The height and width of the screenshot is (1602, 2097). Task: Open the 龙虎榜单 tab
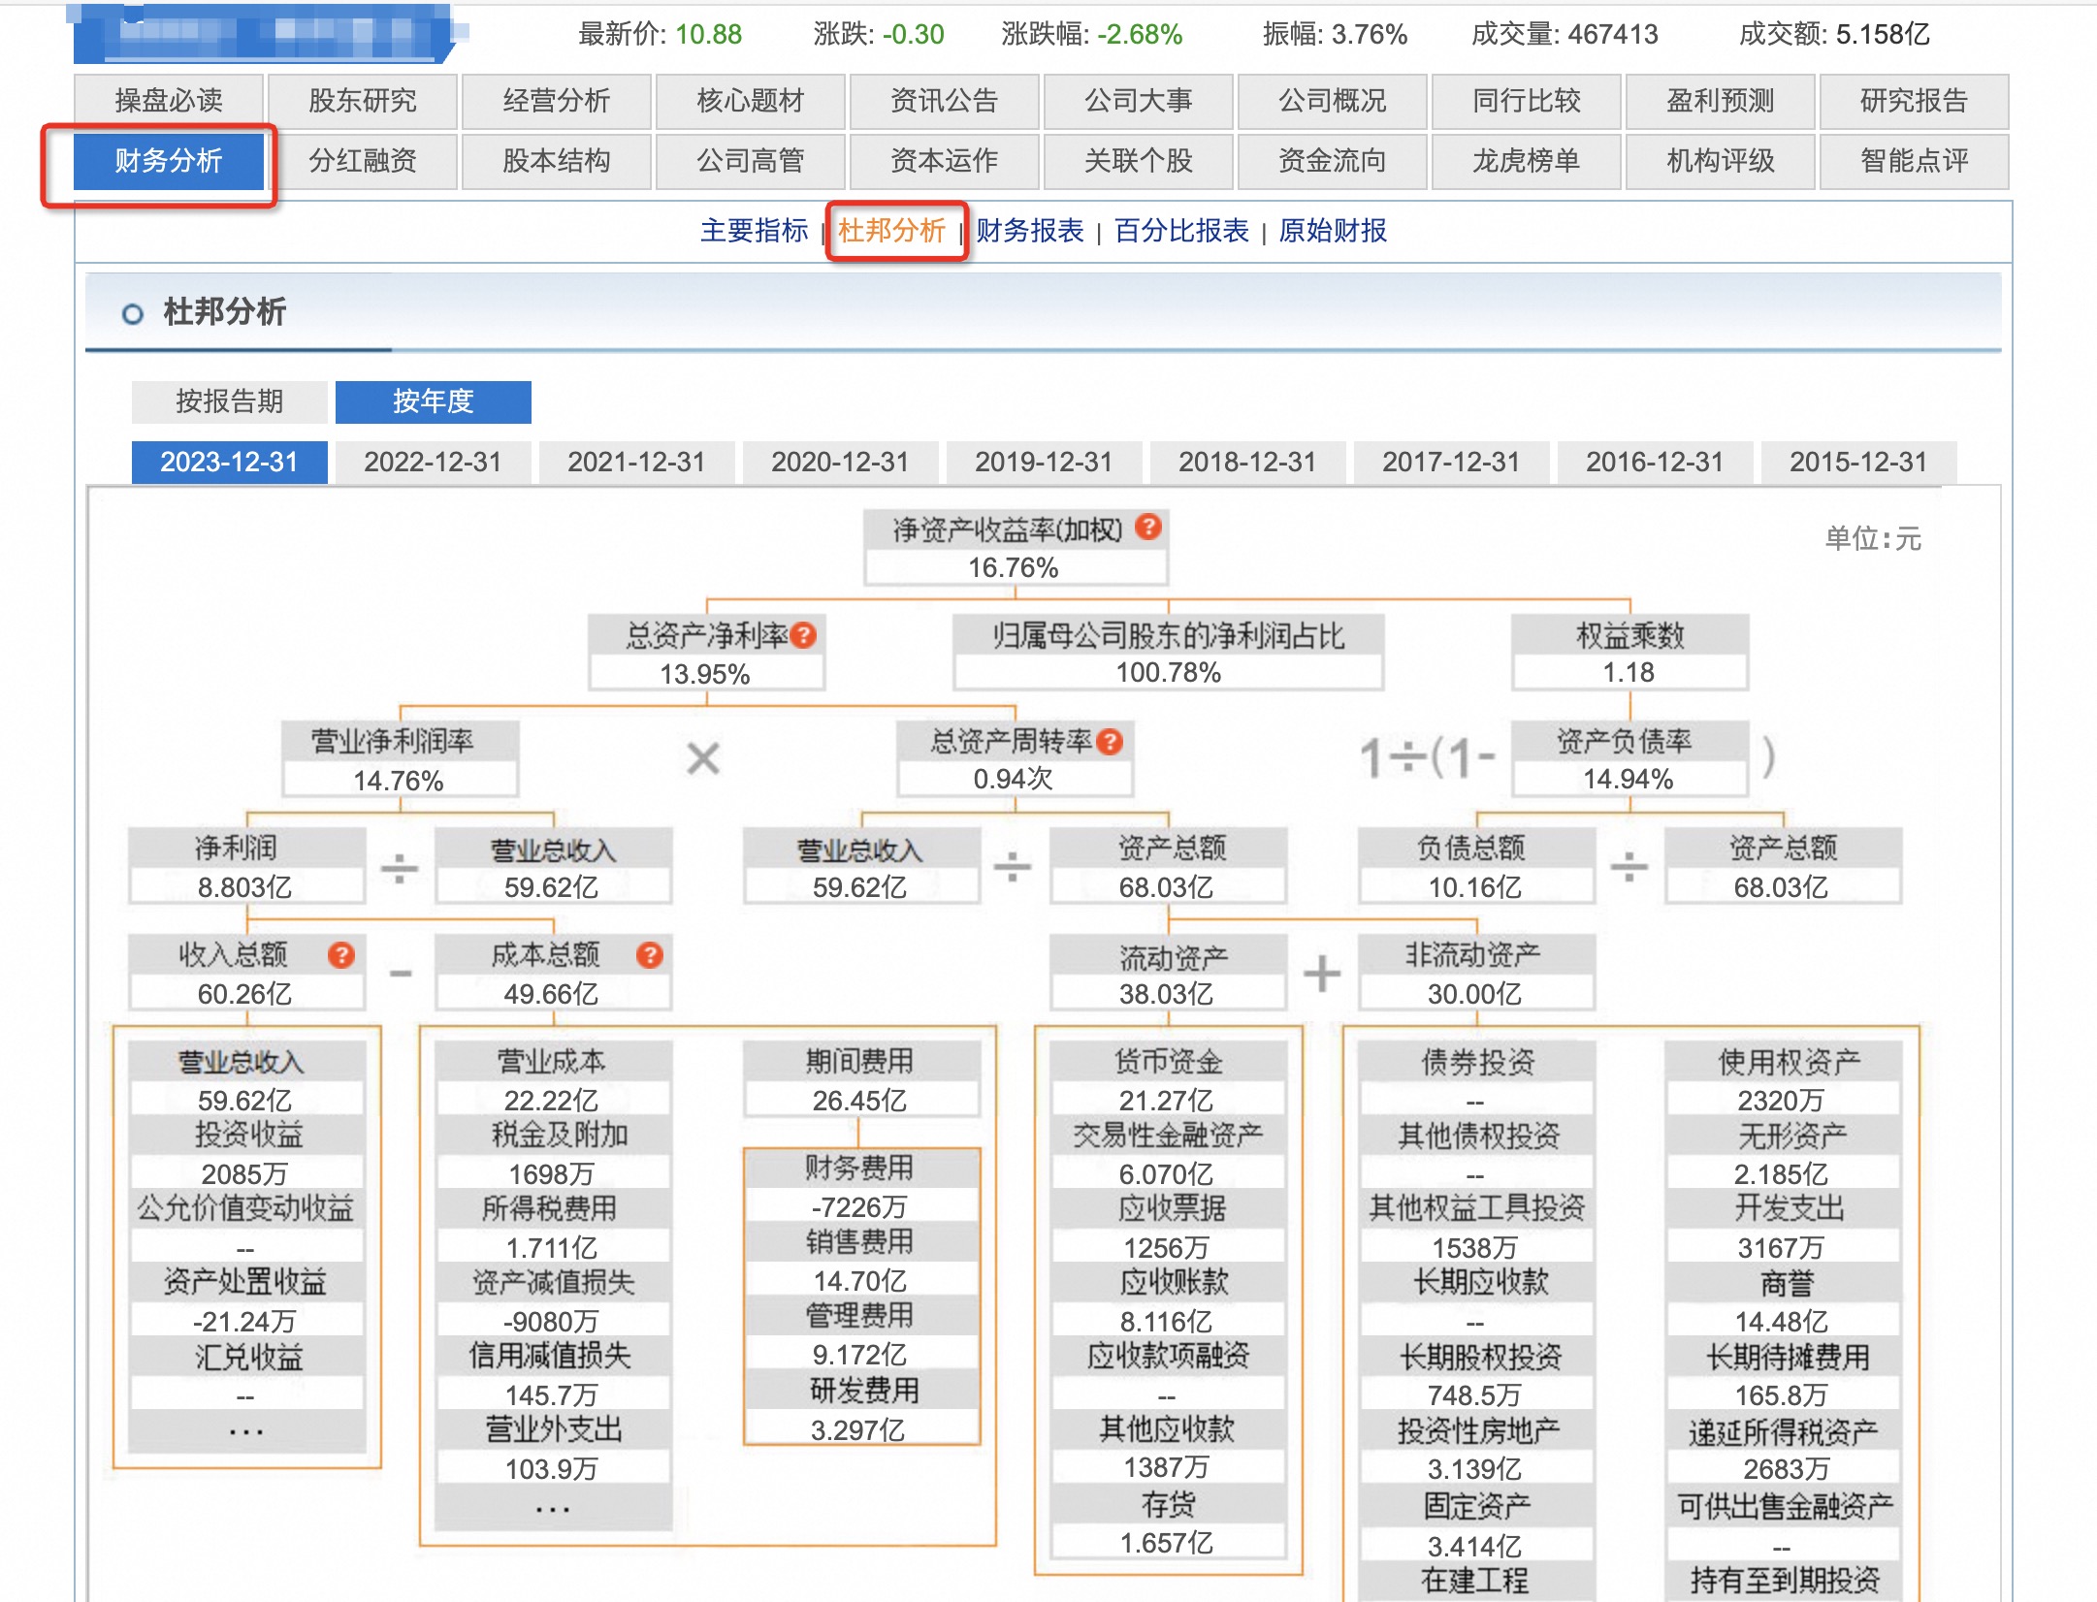(1527, 161)
